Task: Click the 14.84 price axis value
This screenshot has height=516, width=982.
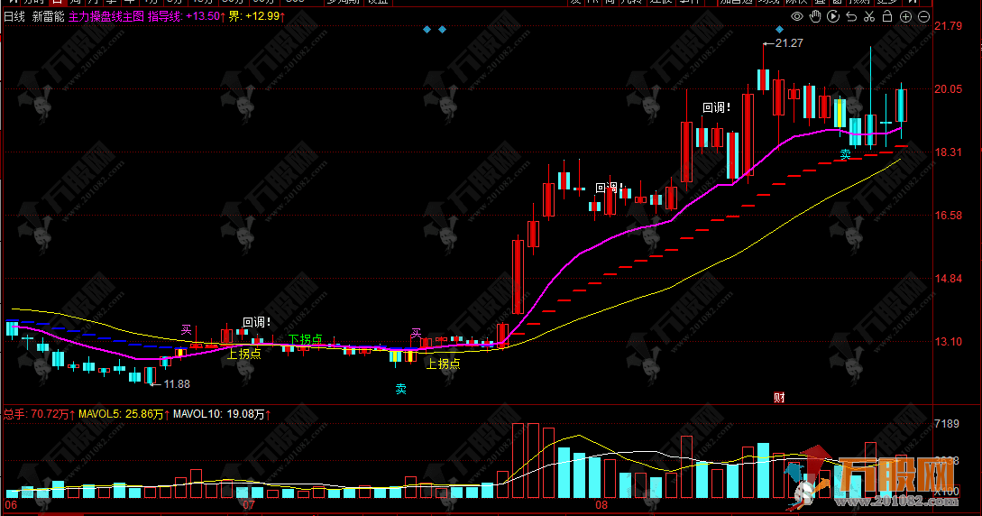Action: click(x=948, y=279)
